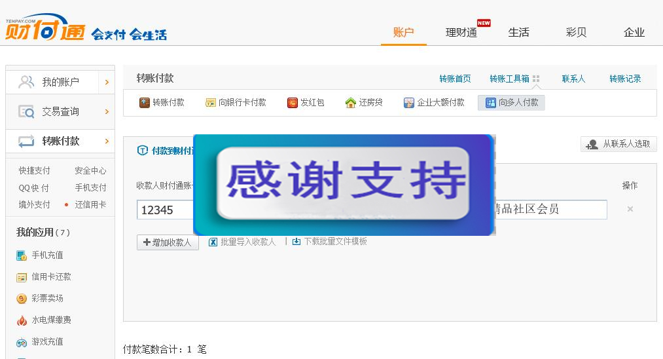Screen dimensions: 663x359
Task: Click the payee account field containing 12345
Action: pos(165,210)
